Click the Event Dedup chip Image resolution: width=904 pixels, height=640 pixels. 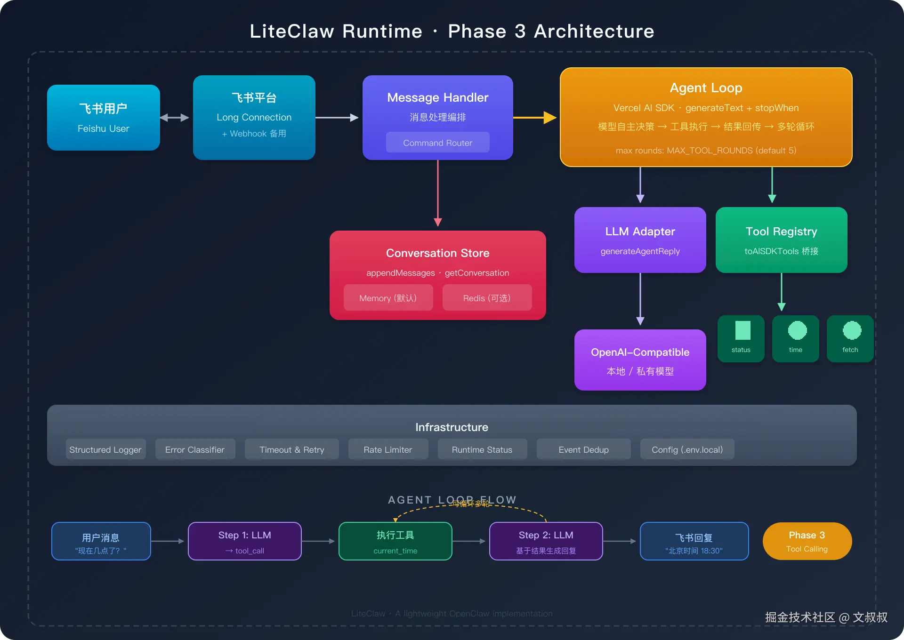[x=583, y=449]
